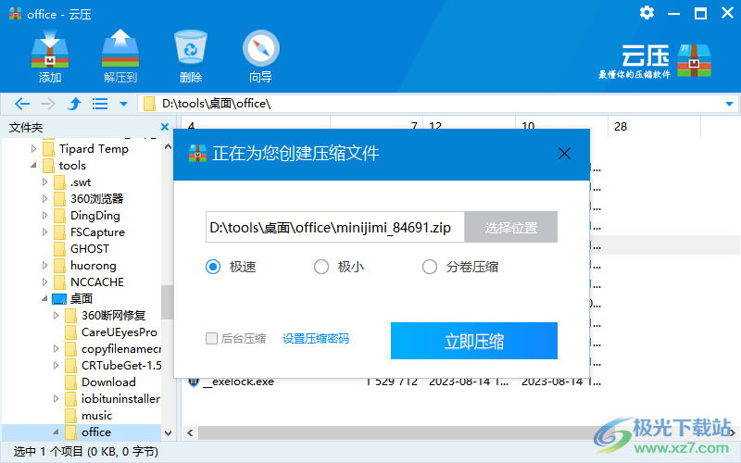
Task: Select the GHOST folder in tree
Action: tap(90, 248)
